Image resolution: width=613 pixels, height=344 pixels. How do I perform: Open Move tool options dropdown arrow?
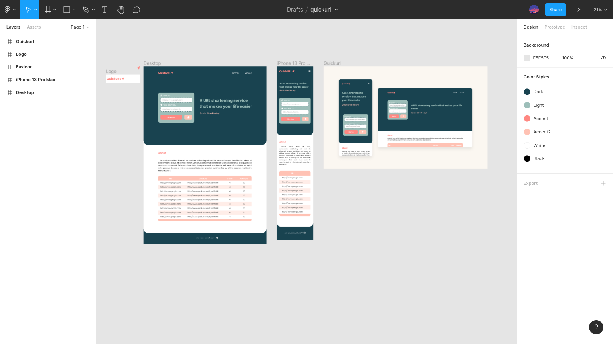pos(36,10)
